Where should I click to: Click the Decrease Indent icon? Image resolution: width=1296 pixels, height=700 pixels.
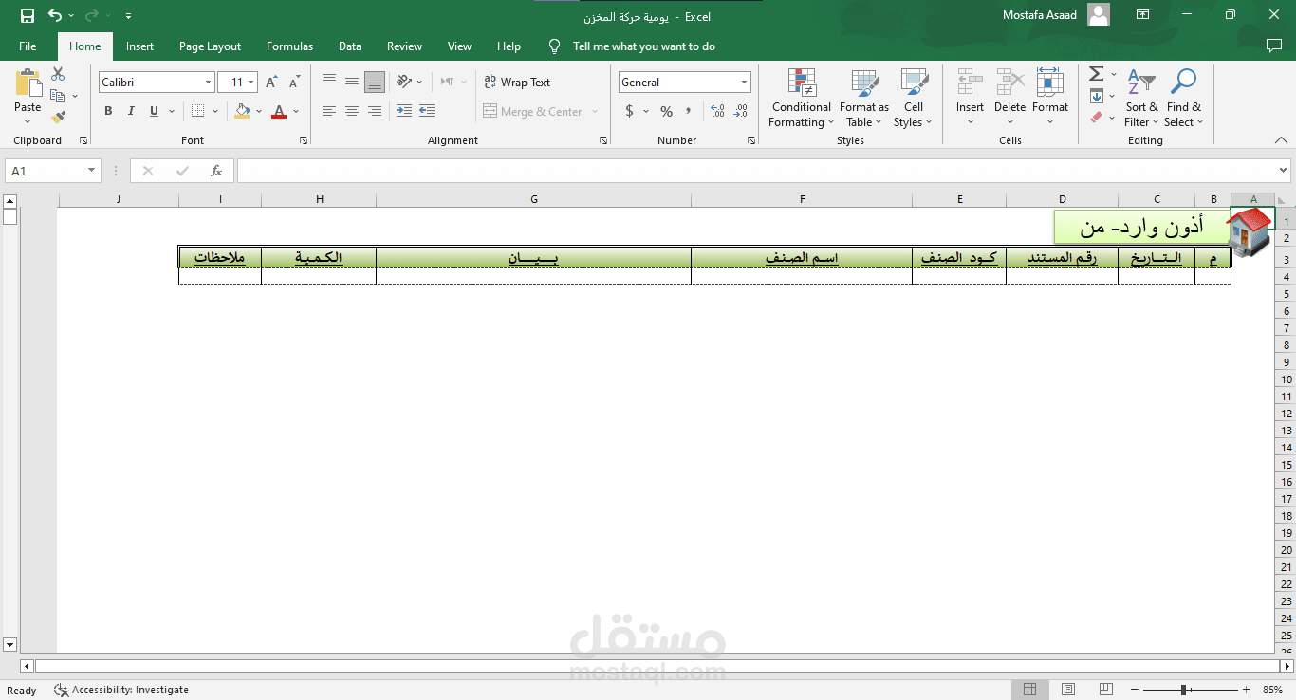(x=403, y=111)
